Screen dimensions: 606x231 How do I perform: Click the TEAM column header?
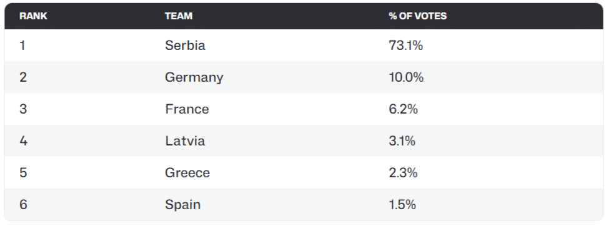coord(179,16)
